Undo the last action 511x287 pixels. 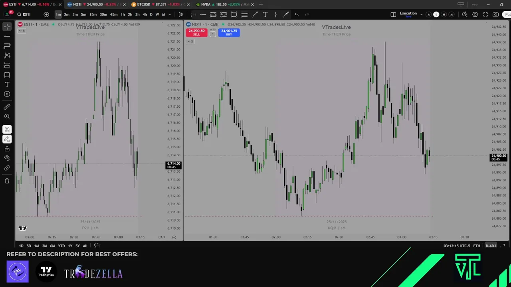(296, 14)
